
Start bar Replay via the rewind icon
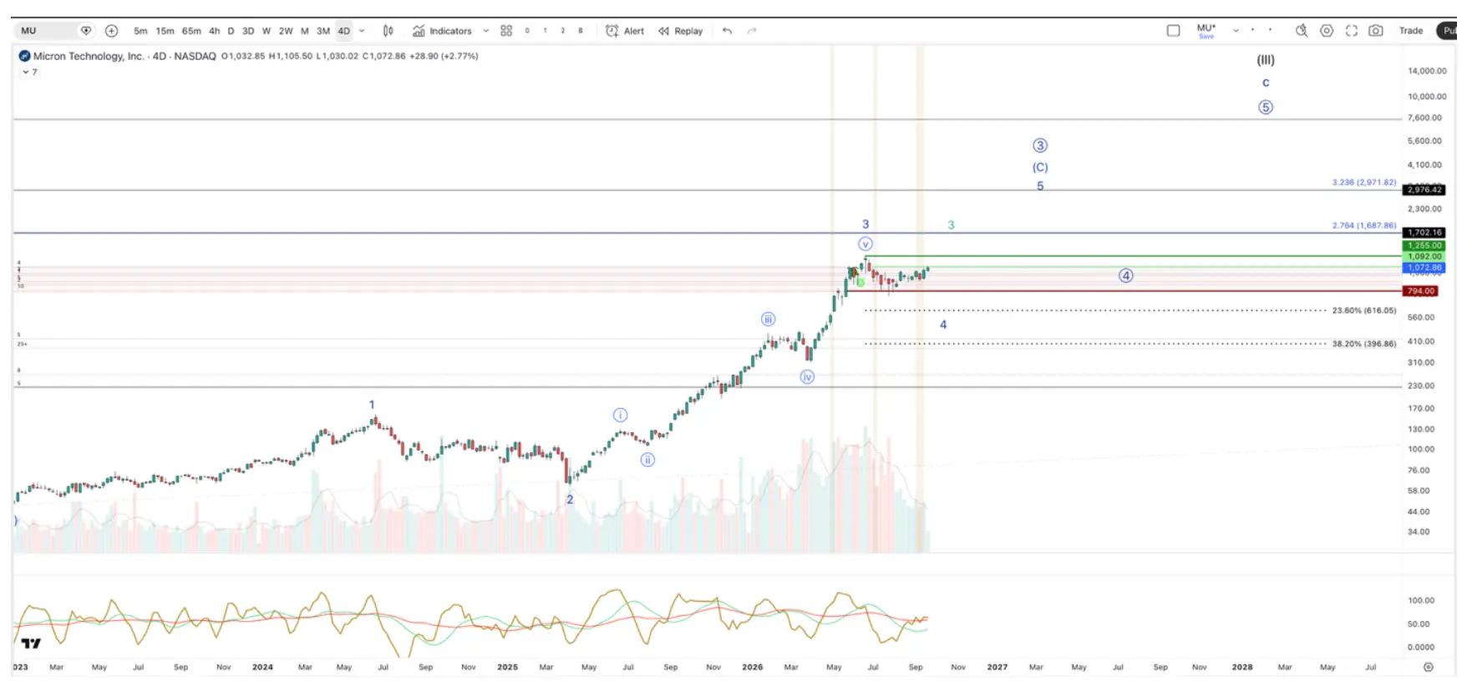pyautogui.click(x=663, y=31)
